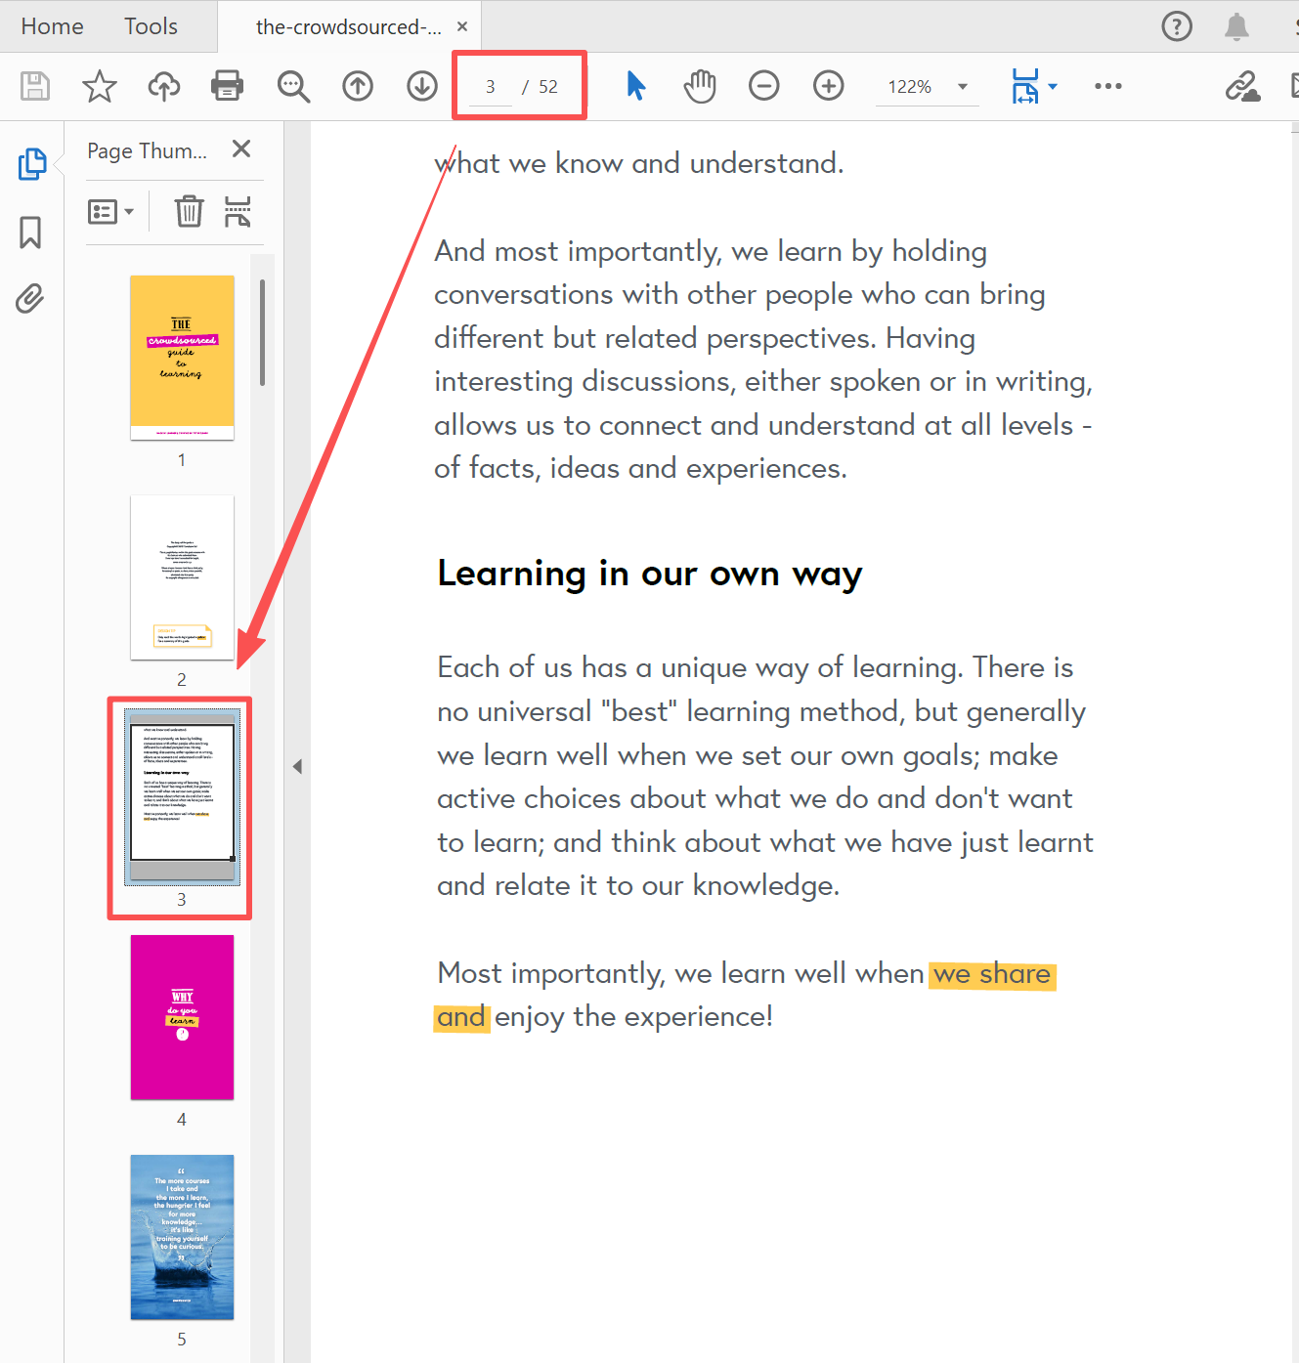Zoom out with the minus icon
Image resolution: width=1299 pixels, height=1363 pixels.
(763, 86)
